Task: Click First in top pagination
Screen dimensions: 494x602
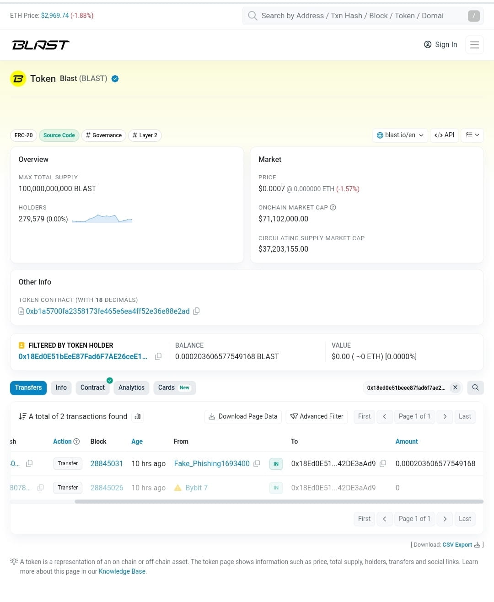Action: click(x=364, y=416)
